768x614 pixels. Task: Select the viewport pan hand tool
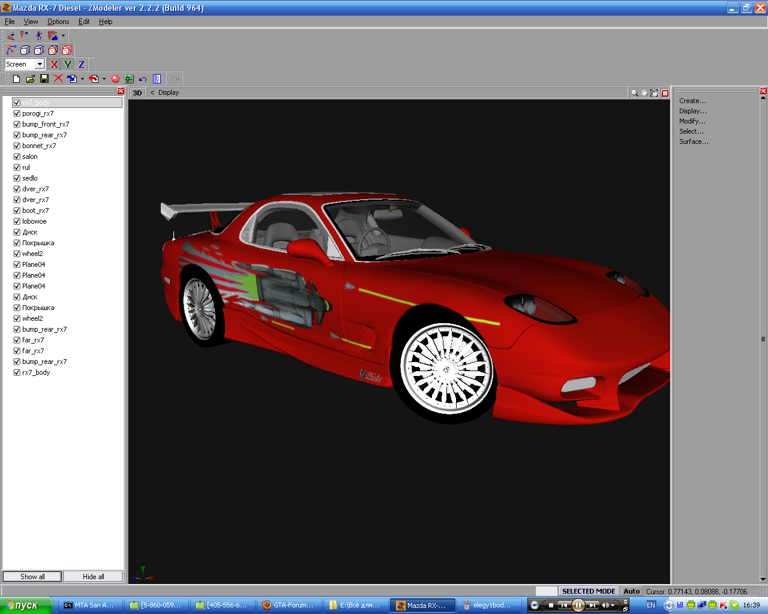tap(644, 93)
